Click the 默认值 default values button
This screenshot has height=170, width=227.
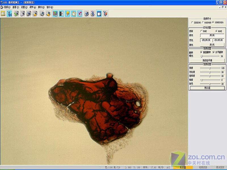coord(207,88)
